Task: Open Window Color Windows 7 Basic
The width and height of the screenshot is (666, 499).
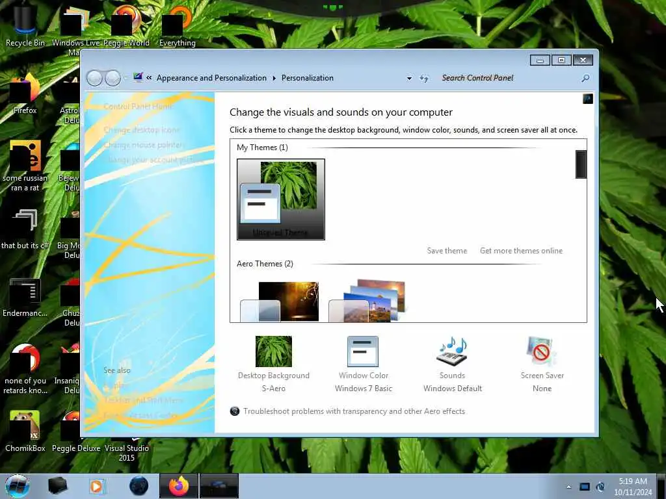Action: 363,364
